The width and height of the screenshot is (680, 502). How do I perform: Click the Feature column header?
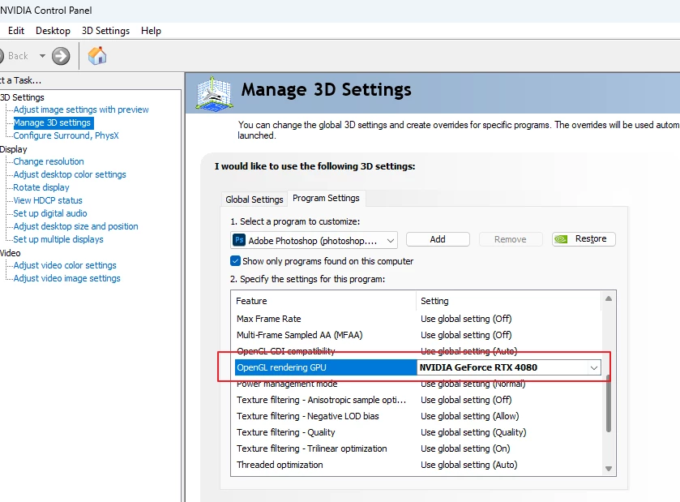323,301
